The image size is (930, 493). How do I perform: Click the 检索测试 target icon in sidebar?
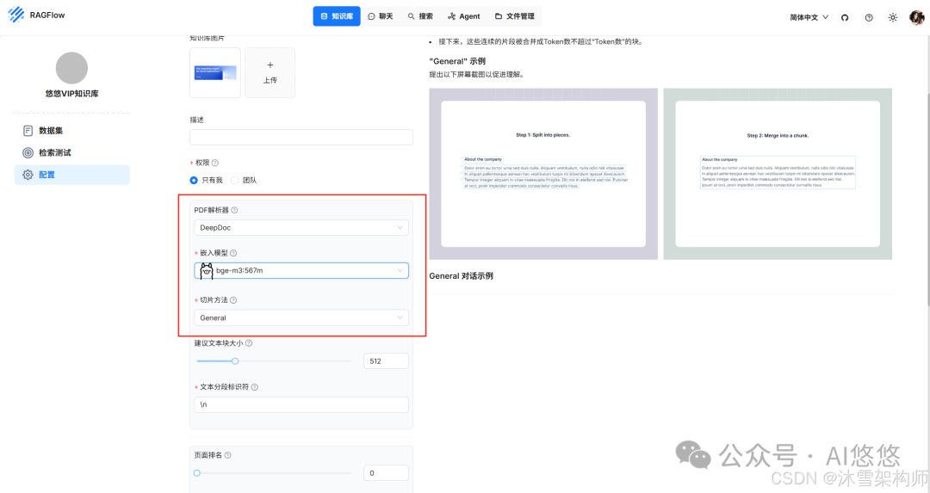[28, 153]
